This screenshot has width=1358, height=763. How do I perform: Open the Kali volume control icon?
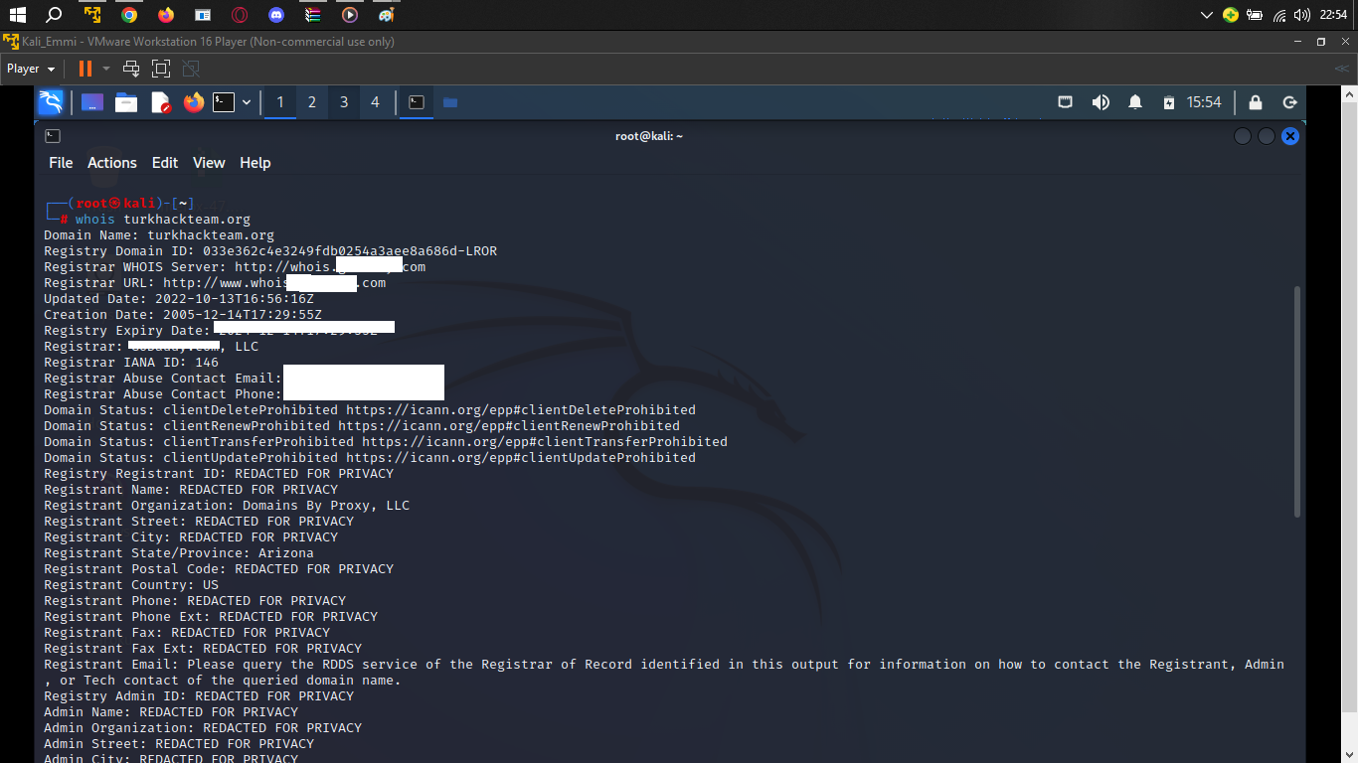(x=1101, y=102)
